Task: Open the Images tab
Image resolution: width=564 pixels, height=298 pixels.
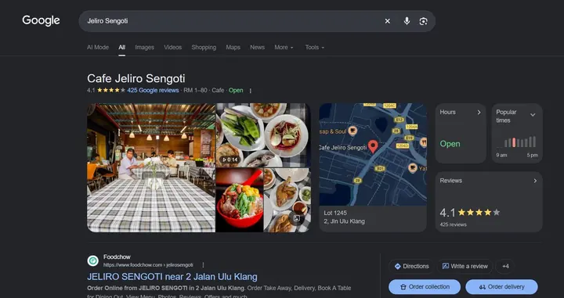Action: (x=145, y=47)
